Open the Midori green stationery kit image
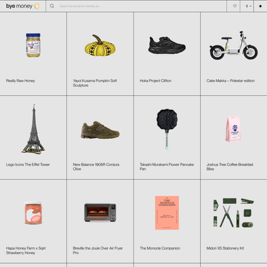Image resolution: width=267 pixels, height=267 pixels. pos(234,212)
